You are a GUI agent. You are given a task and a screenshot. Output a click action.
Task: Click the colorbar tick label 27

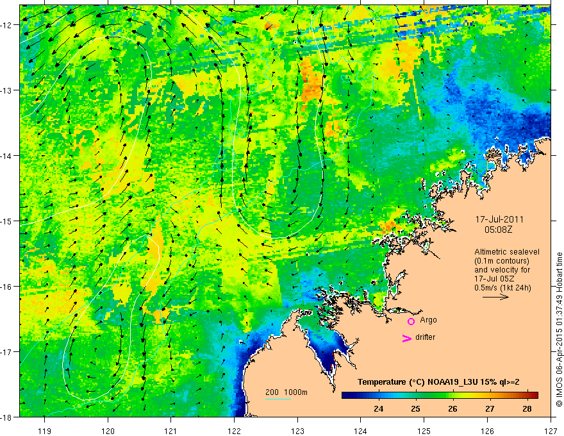pos(490,408)
